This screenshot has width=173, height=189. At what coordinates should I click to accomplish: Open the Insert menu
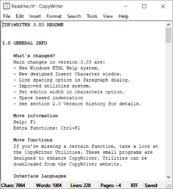click(35, 16)
